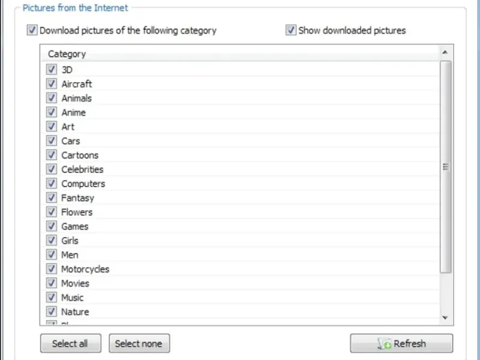Select the Games category label
This screenshot has width=480, height=360.
point(74,227)
